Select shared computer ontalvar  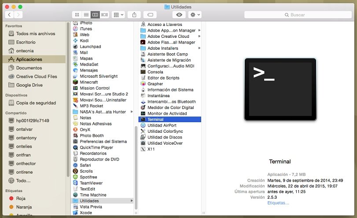(34, 129)
